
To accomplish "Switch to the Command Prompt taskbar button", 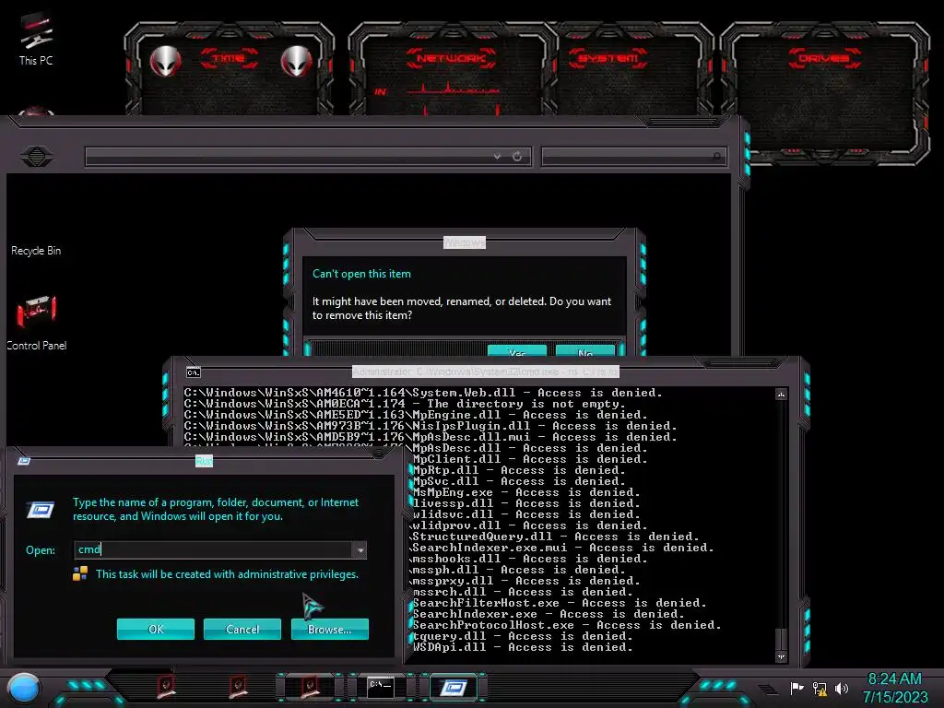I will 381,686.
